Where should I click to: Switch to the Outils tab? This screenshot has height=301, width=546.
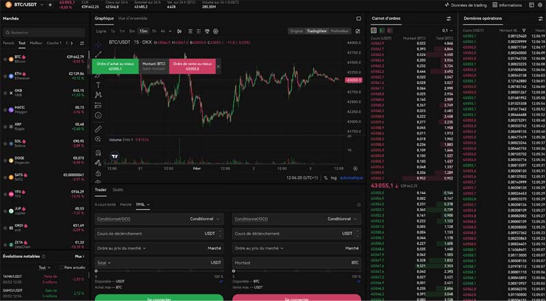tap(117, 190)
